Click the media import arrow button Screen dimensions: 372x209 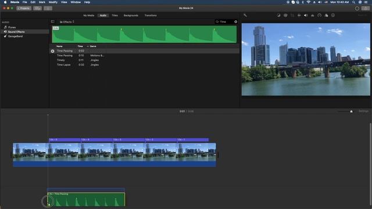click(x=48, y=8)
